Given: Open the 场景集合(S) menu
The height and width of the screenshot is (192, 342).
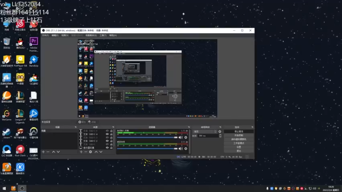Looking at the screenshot, I should pyautogui.click(x=91, y=35).
